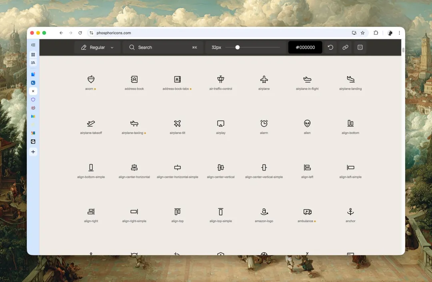This screenshot has width=432, height=282.
Task: Select the air-traffic-control icon
Action: coord(220,79)
